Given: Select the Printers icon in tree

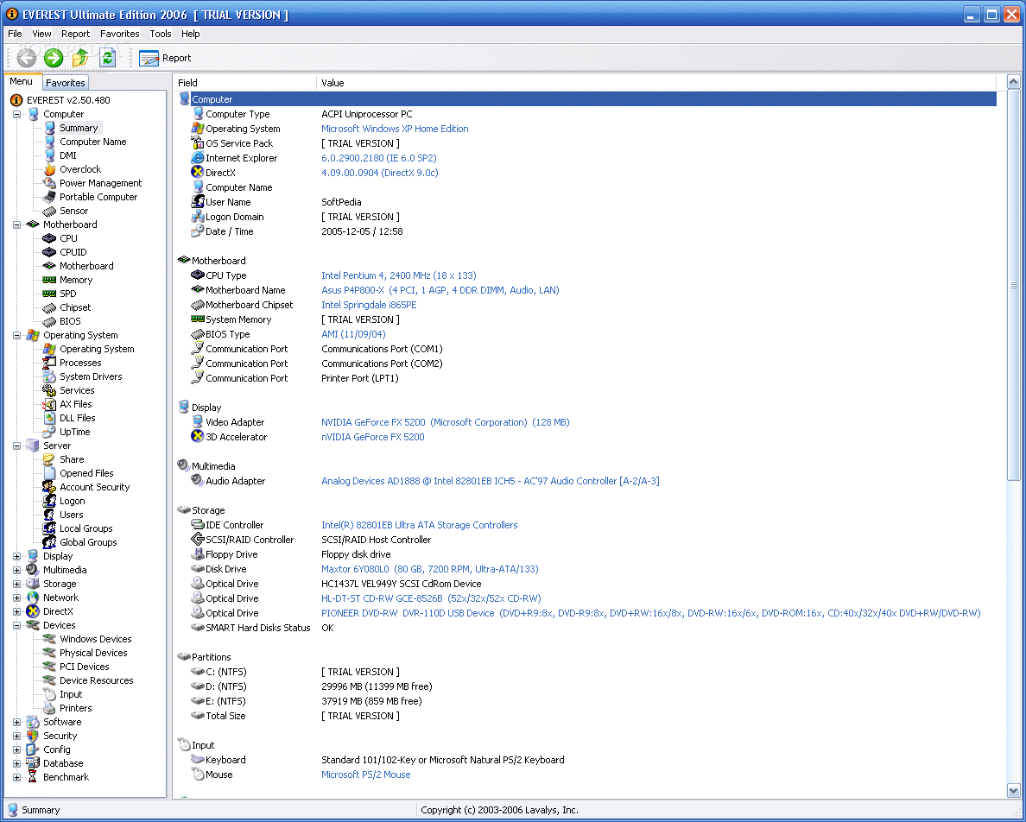Looking at the screenshot, I should pos(49,708).
